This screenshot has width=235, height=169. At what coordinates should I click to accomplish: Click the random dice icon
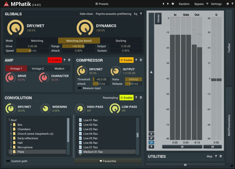click(x=173, y=4)
